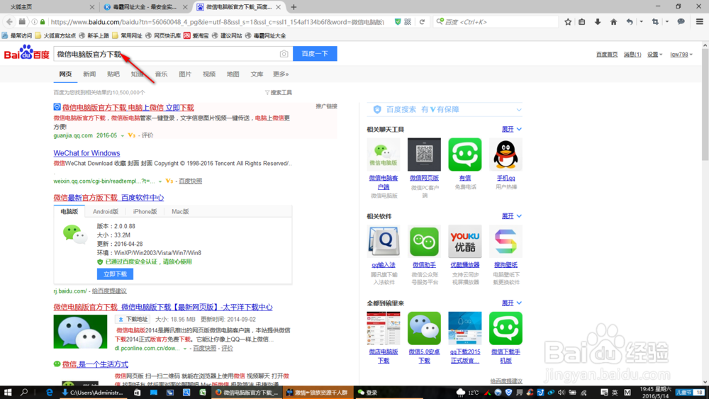Click the 下载地址 button
Screen dimensions: 709x399
133,319
